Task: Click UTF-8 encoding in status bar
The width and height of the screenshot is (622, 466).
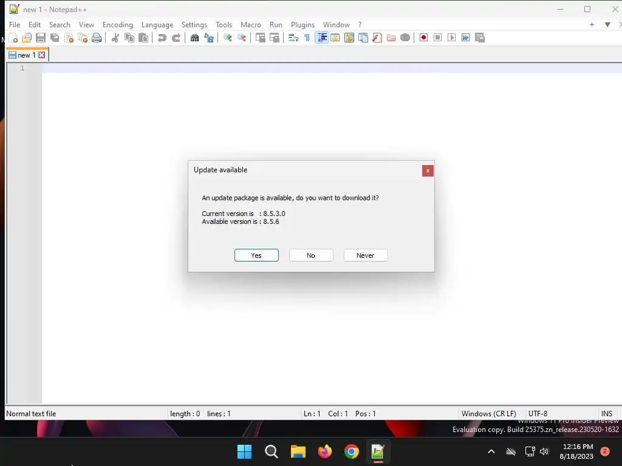Action: tap(538, 413)
